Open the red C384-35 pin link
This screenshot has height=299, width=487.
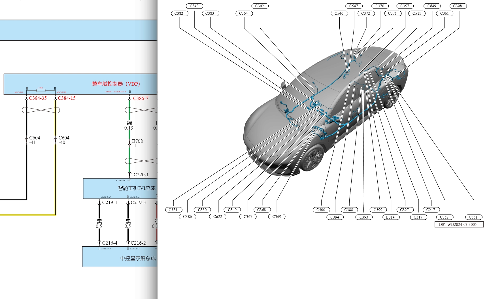coord(38,98)
